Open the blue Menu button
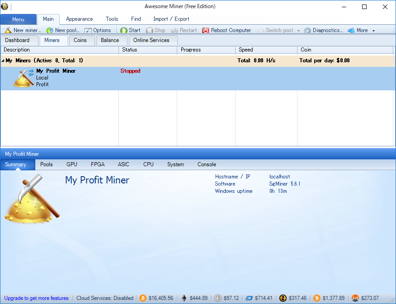The image size is (396, 304). point(19,19)
